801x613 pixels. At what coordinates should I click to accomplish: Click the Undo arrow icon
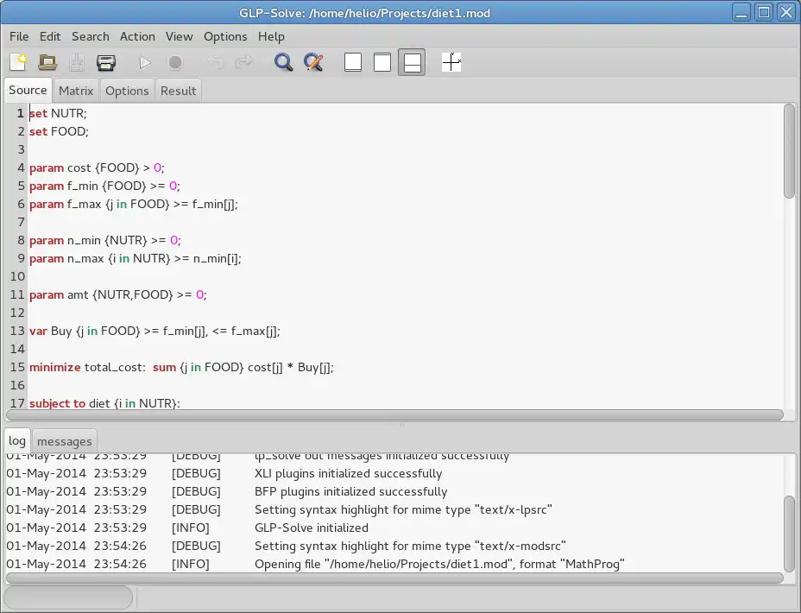click(215, 62)
